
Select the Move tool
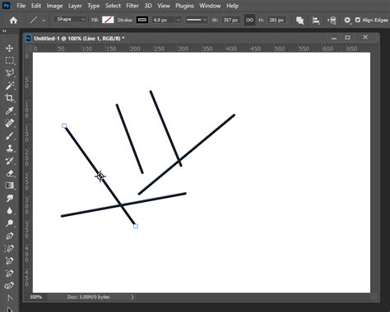coord(10,48)
